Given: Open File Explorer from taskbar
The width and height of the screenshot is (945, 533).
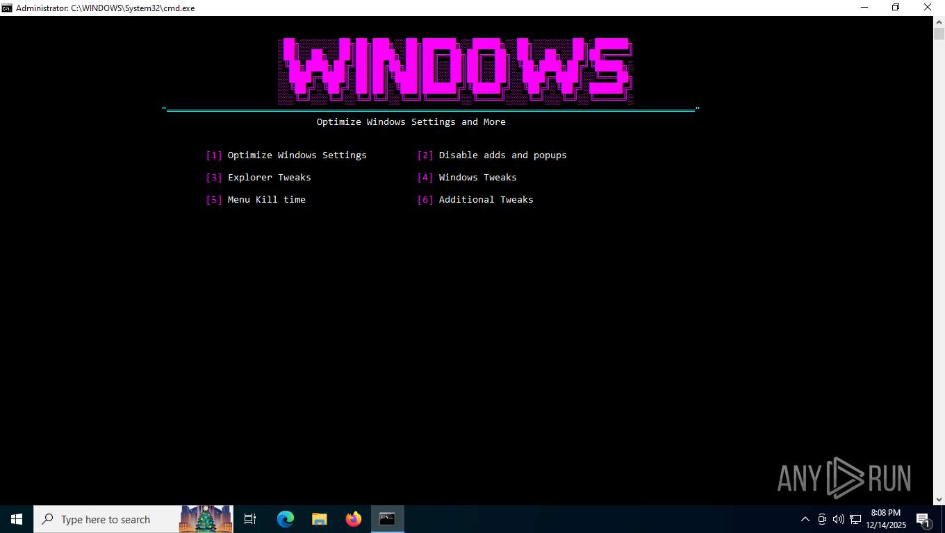Looking at the screenshot, I should [320, 519].
